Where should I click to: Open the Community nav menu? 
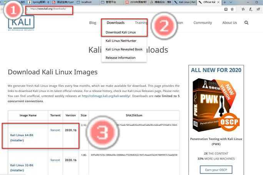point(203,23)
